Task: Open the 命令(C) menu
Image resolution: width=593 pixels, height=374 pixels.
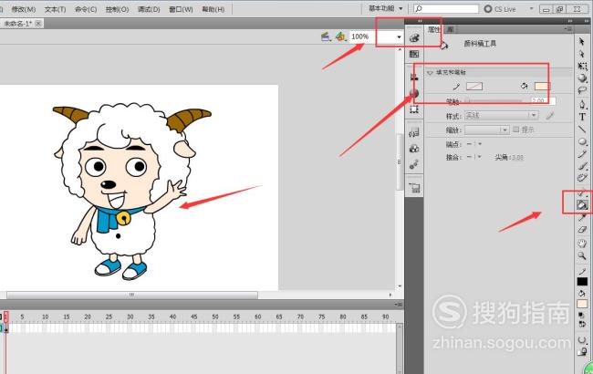Action: point(86,9)
